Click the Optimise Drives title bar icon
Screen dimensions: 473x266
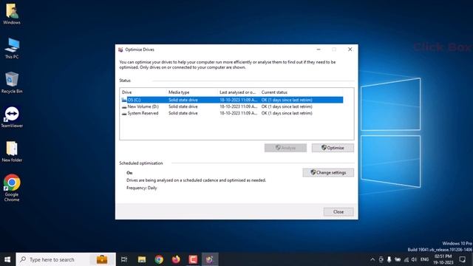tap(120, 50)
